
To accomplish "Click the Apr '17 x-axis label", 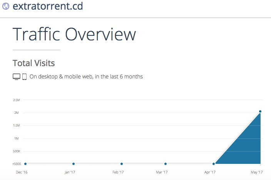I will (210, 172).
